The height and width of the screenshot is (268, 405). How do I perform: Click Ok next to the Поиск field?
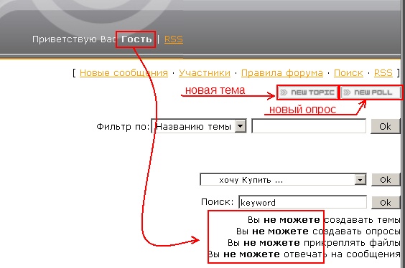[386, 203]
